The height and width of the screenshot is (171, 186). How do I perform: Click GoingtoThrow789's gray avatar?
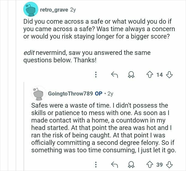[39, 93]
